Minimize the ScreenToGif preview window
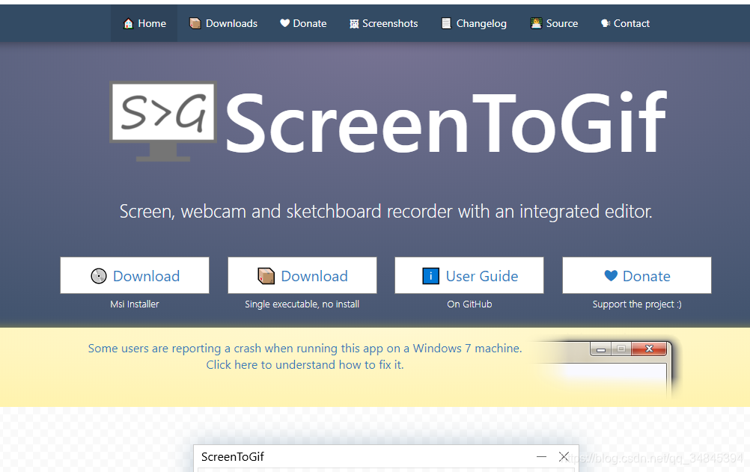Image resolution: width=750 pixels, height=472 pixels. pyautogui.click(x=541, y=457)
